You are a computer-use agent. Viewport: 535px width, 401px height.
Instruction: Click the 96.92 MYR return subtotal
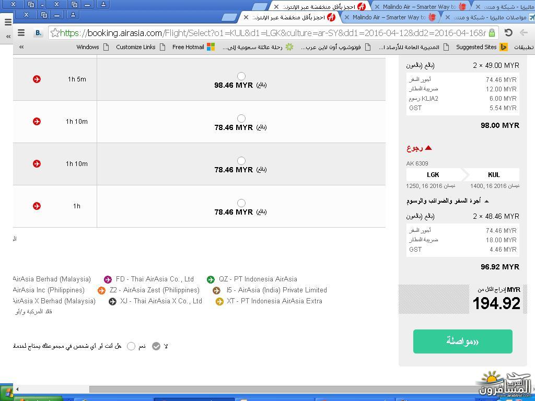pos(500,267)
